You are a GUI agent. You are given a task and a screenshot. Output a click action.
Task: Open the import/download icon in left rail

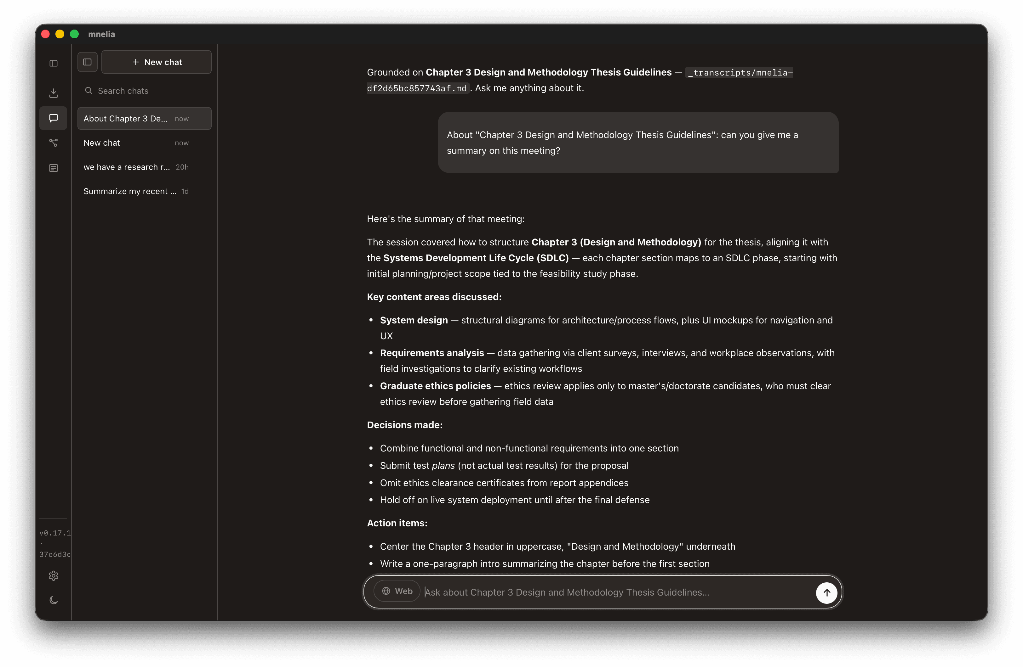[53, 93]
